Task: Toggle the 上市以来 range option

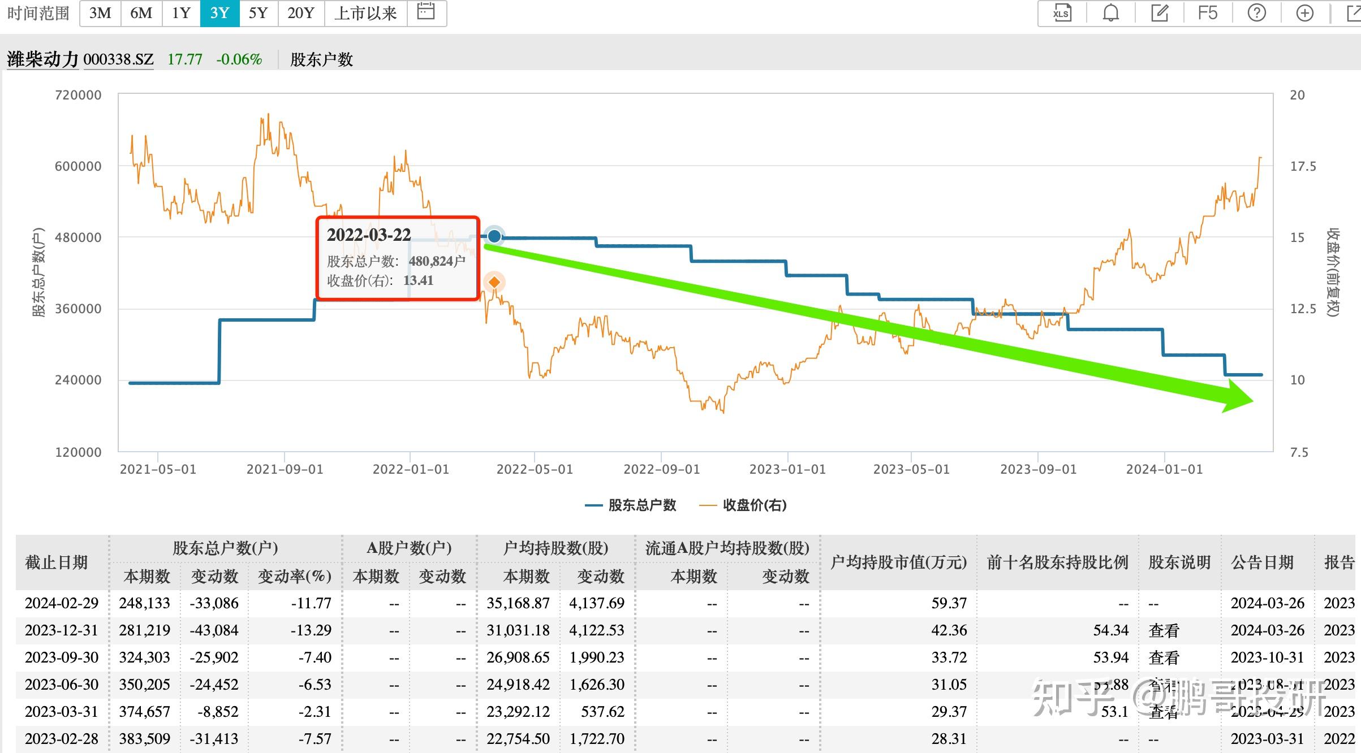Action: click(366, 12)
